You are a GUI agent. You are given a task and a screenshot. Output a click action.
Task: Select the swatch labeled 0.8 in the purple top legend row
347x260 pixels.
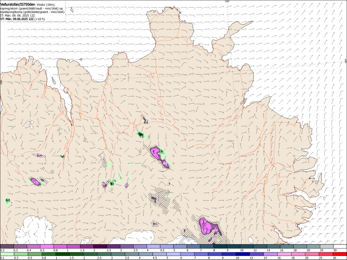60,246
